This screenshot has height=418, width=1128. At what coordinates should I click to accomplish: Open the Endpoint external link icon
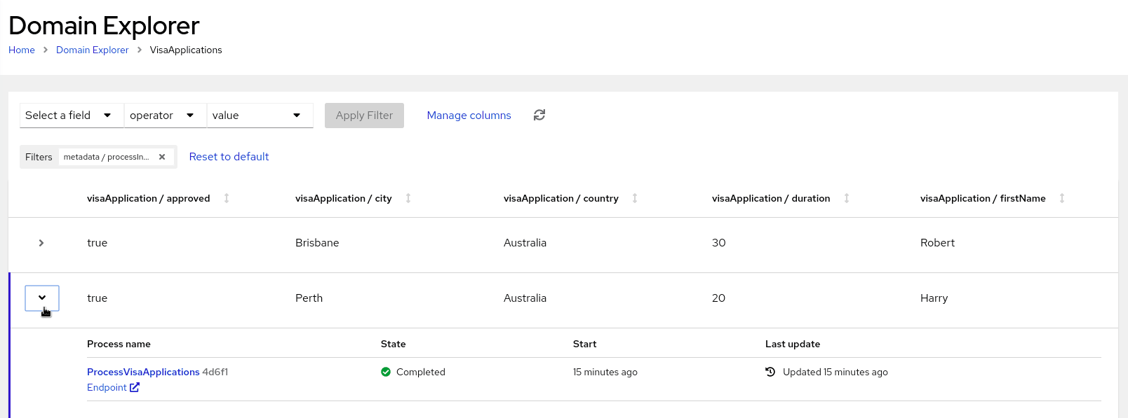pos(135,387)
